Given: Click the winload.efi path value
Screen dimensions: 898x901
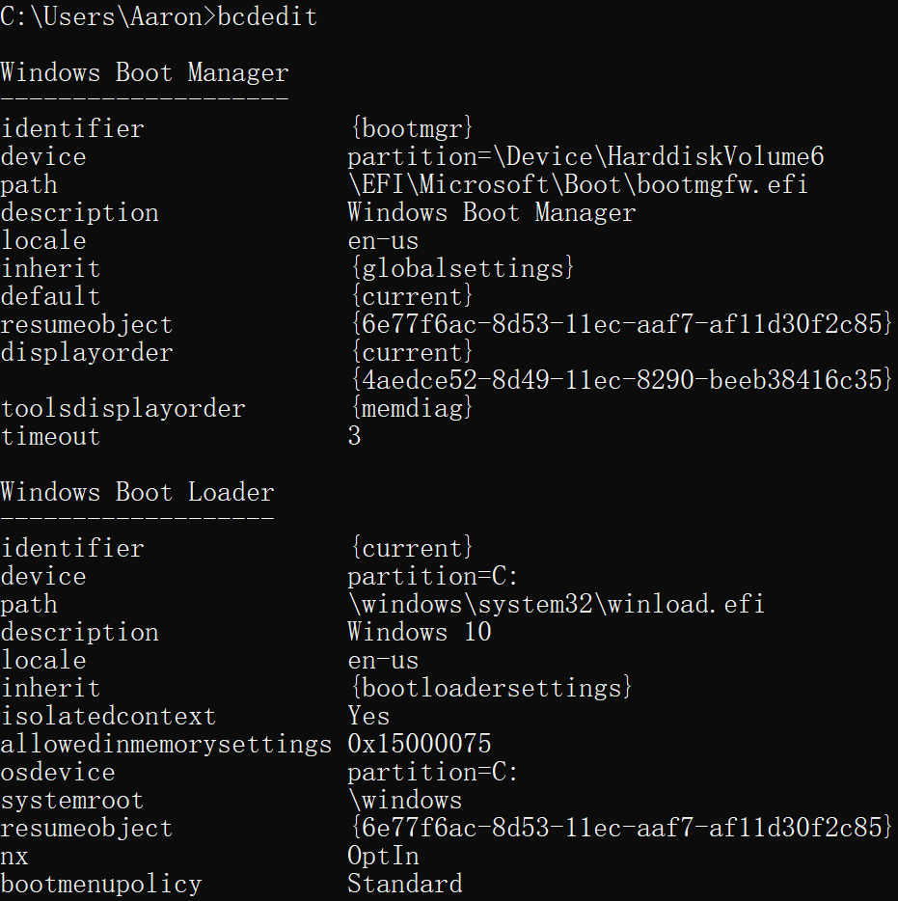Looking at the screenshot, I should (557, 604).
